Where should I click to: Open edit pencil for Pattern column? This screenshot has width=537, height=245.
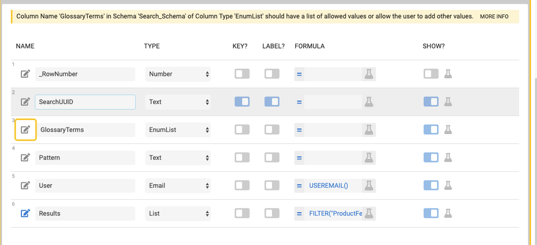pos(26,157)
